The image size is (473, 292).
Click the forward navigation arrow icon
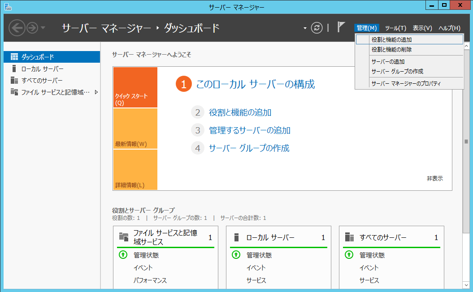[32, 28]
